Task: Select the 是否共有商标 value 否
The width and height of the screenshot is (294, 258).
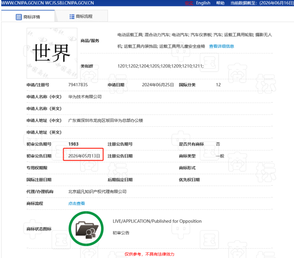Action: click(218, 144)
